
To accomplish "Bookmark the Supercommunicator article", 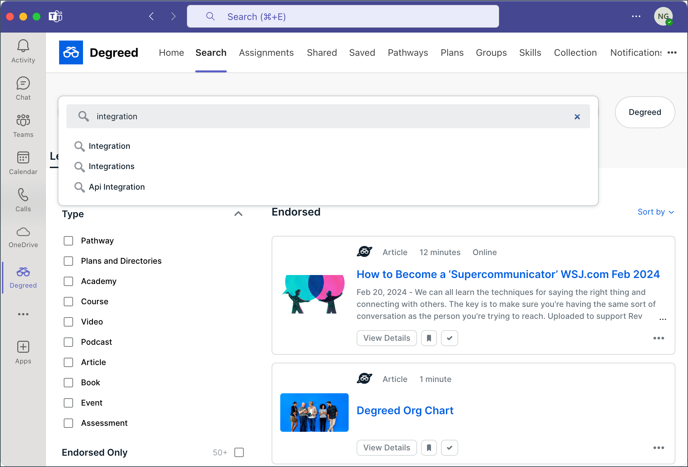I will (x=429, y=338).
